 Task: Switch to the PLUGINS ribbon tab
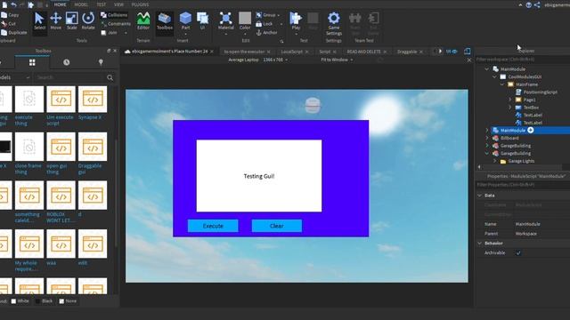pos(140,4)
